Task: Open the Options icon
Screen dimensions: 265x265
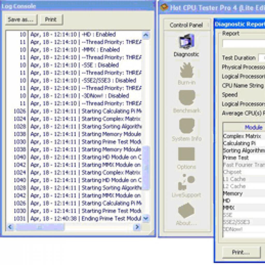Action: point(186,154)
